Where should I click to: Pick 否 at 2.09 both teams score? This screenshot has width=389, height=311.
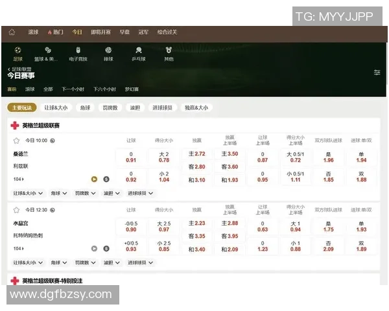coord(328,246)
